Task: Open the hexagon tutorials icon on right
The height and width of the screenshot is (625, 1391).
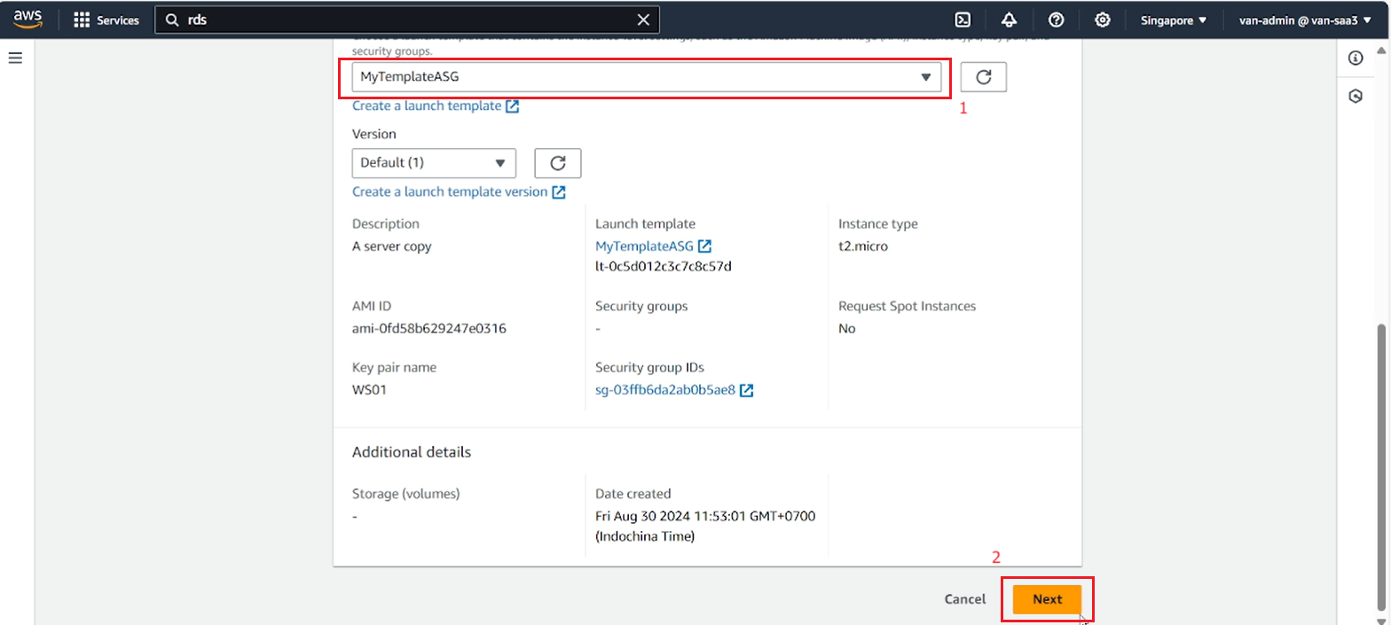Action: coord(1355,96)
